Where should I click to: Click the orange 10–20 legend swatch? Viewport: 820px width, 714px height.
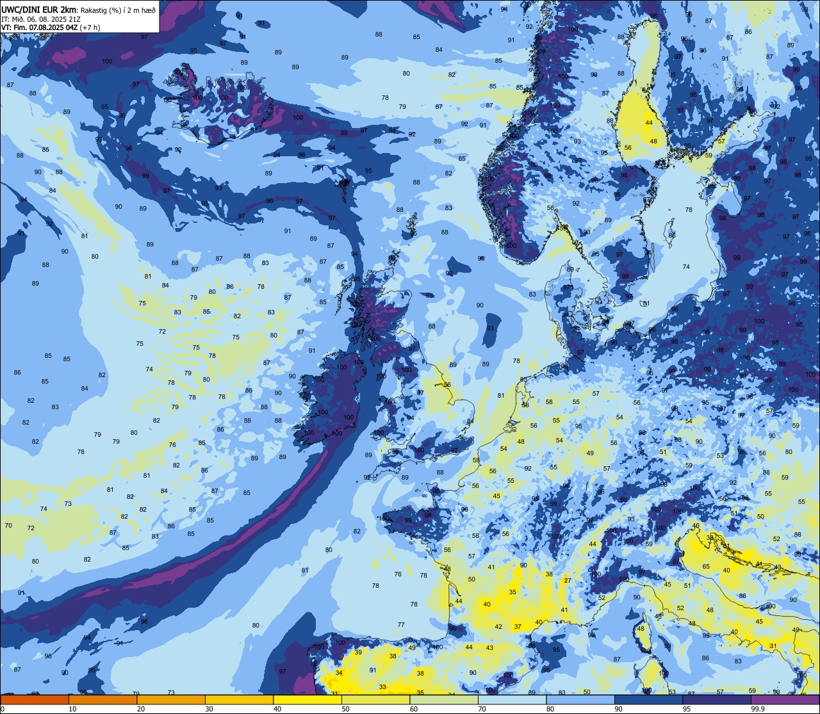102,699
